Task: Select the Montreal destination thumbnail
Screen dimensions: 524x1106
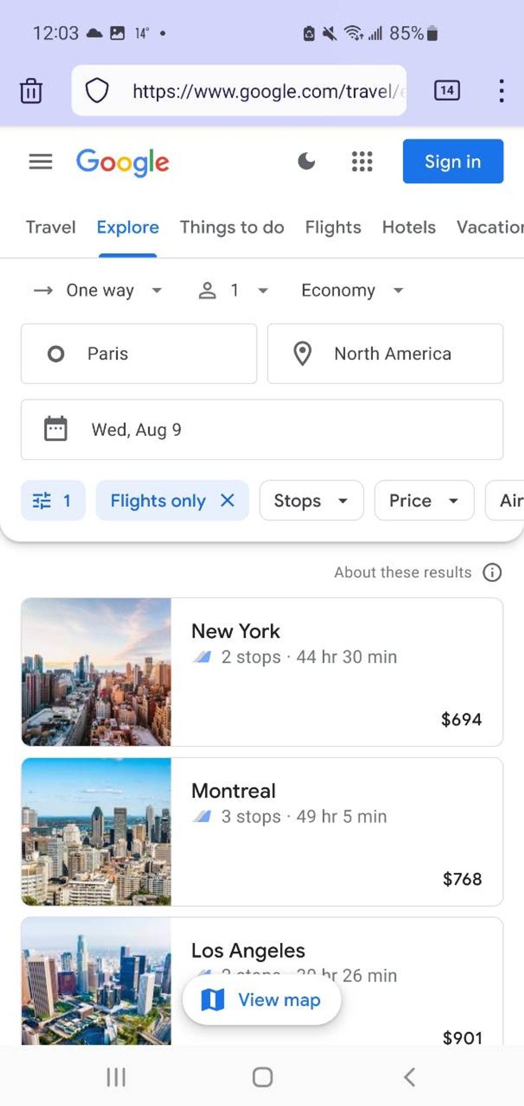Action: pos(96,832)
